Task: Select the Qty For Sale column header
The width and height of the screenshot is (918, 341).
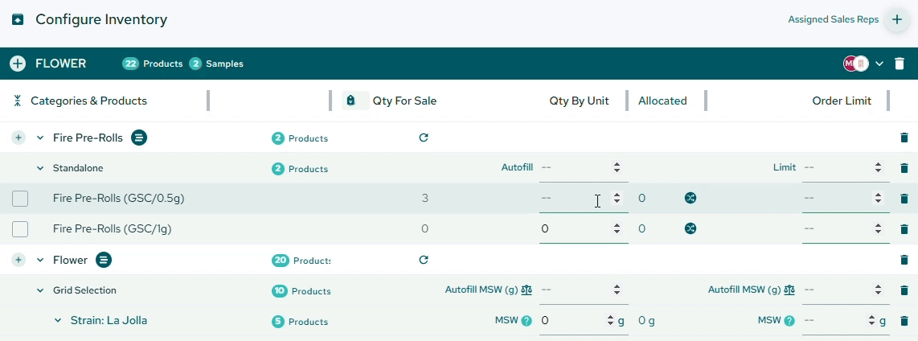Action: [404, 101]
